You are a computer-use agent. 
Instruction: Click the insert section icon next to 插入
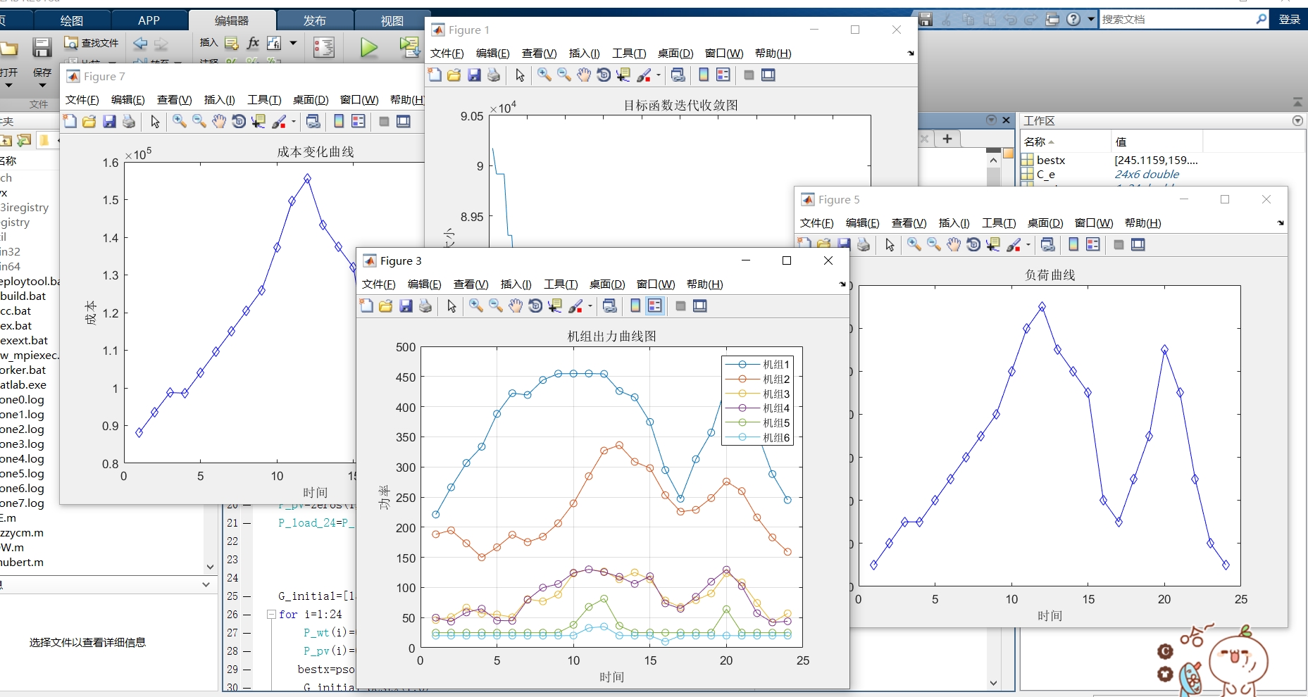click(232, 43)
